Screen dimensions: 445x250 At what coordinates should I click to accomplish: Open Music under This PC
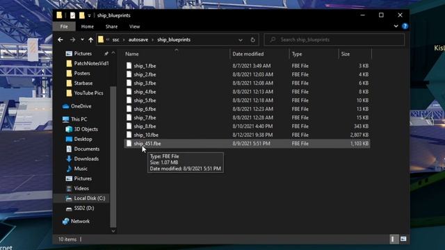pos(81,169)
